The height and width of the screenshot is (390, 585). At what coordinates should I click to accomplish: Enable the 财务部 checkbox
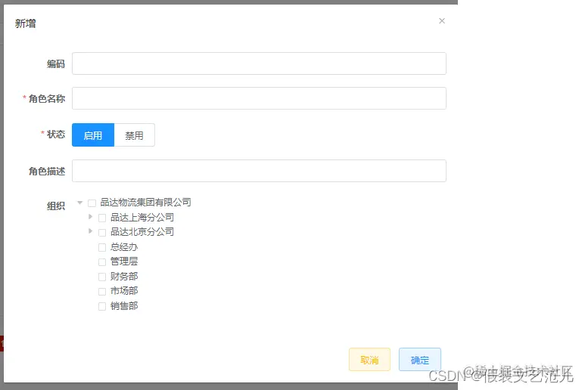[102, 277]
